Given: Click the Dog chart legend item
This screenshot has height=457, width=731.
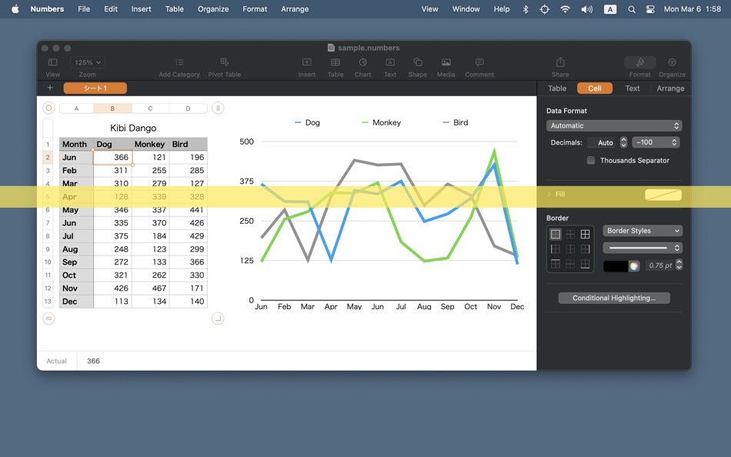Looking at the screenshot, I should coord(307,122).
